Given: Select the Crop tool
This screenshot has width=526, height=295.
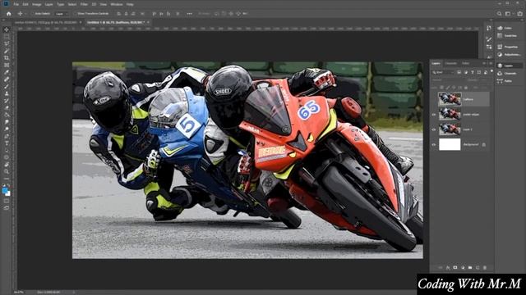Looking at the screenshot, I should point(7,58).
